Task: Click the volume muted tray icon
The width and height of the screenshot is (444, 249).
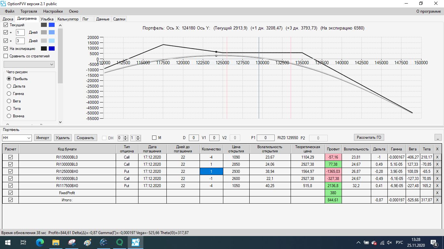Action: pos(389,243)
